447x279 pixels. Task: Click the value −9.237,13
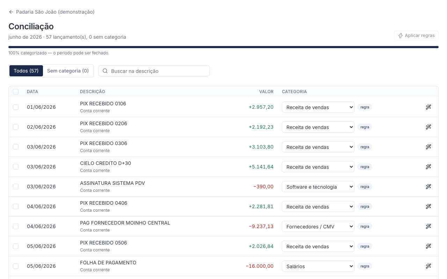click(261, 226)
